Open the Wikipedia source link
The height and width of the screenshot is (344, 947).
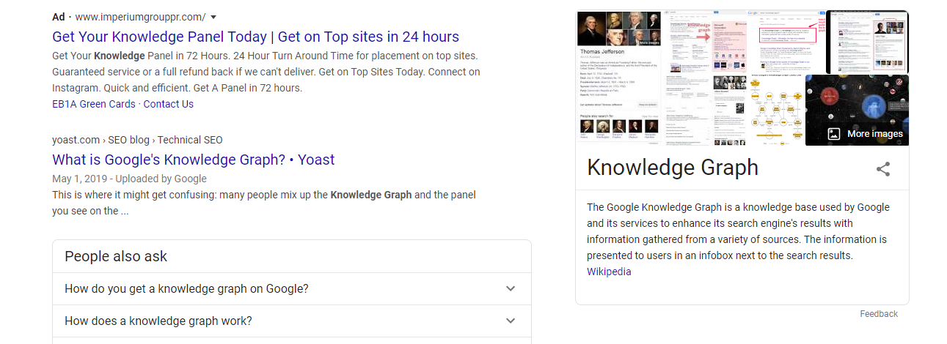click(609, 272)
